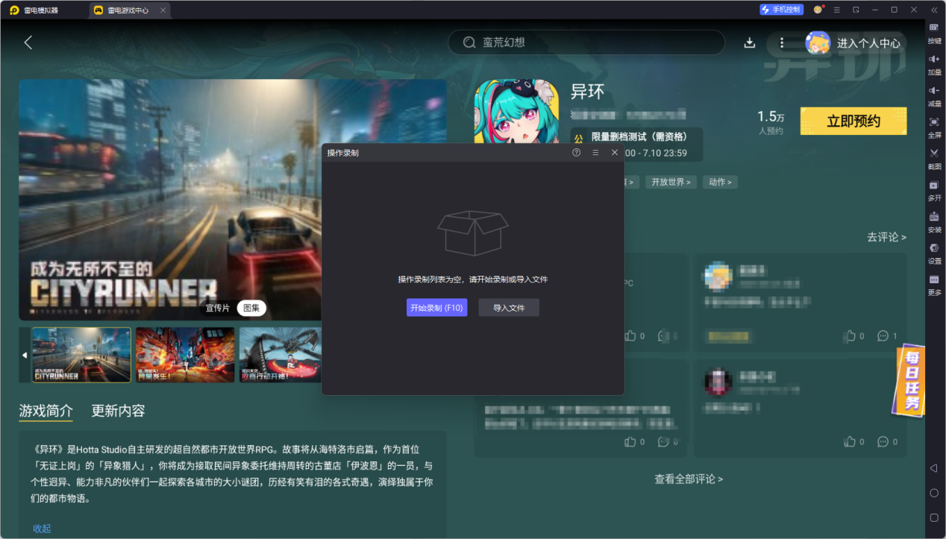Go back with the left arrow
This screenshot has height=539, width=946.
click(x=28, y=42)
